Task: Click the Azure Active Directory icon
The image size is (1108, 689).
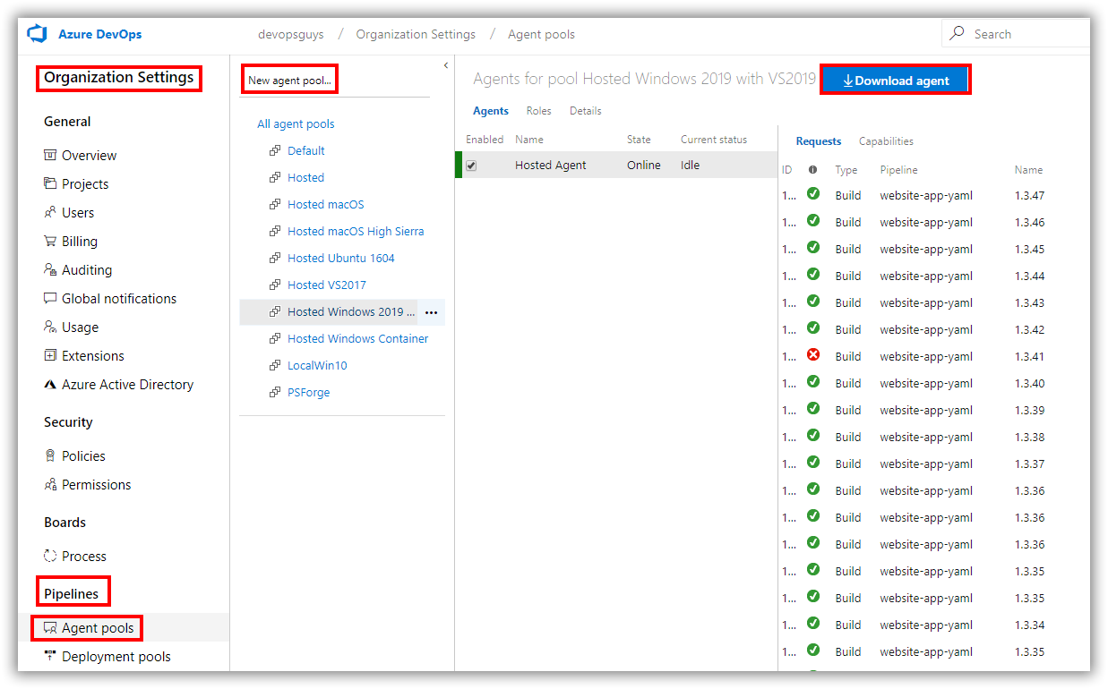Action: 51,384
